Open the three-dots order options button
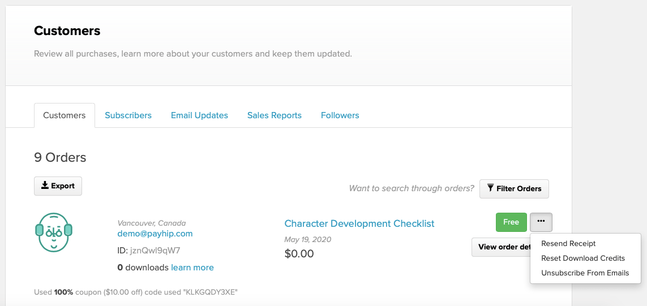This screenshot has height=306, width=647. tap(541, 222)
